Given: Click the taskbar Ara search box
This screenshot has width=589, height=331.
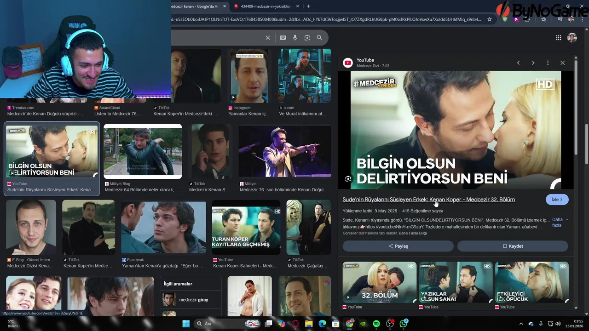Looking at the screenshot, I should pos(227,324).
